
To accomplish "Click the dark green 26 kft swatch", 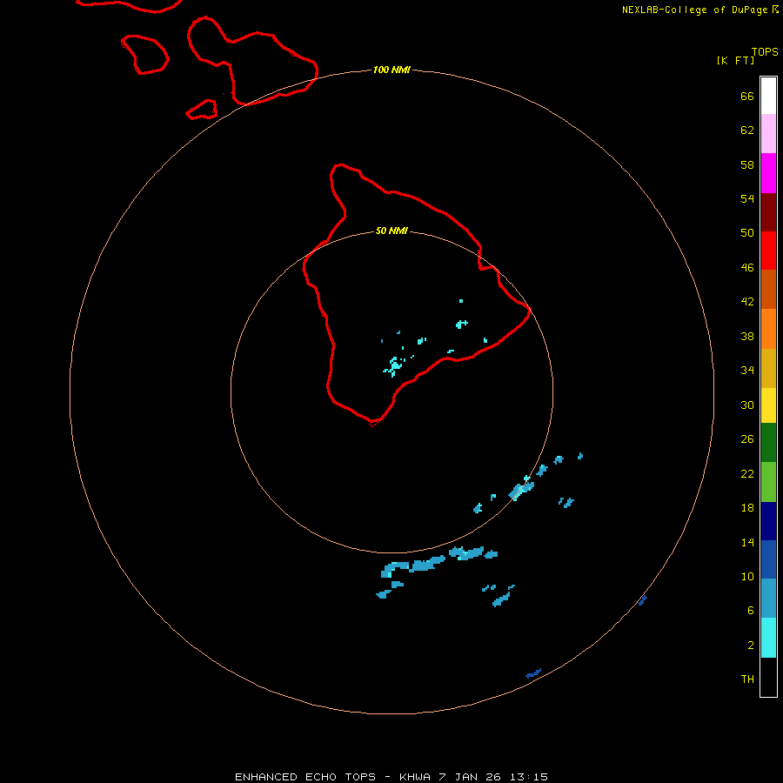I will click(x=768, y=443).
